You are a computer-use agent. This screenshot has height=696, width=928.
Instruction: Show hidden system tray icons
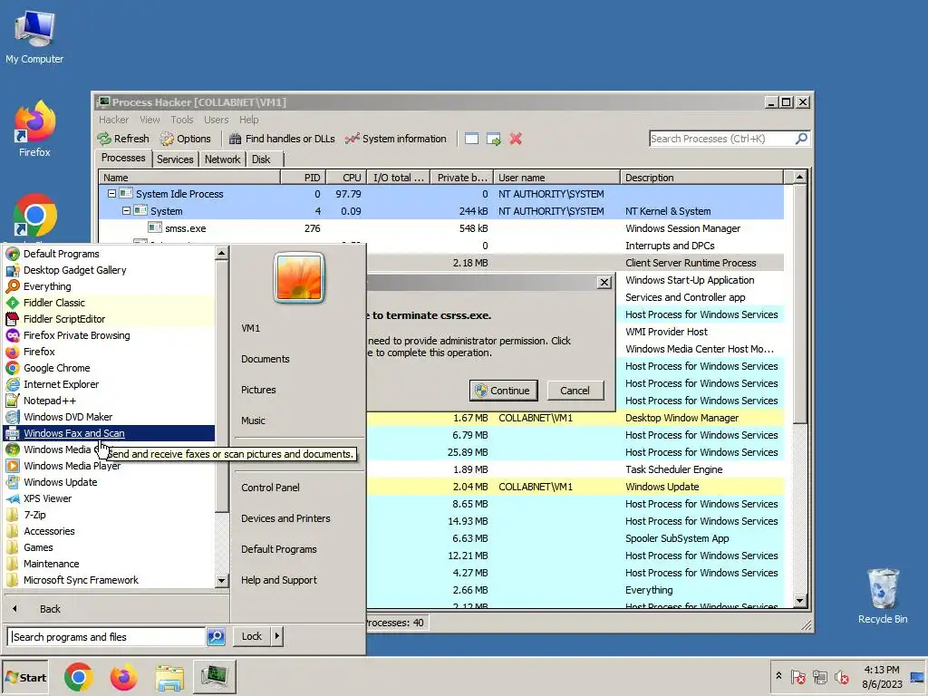click(778, 676)
